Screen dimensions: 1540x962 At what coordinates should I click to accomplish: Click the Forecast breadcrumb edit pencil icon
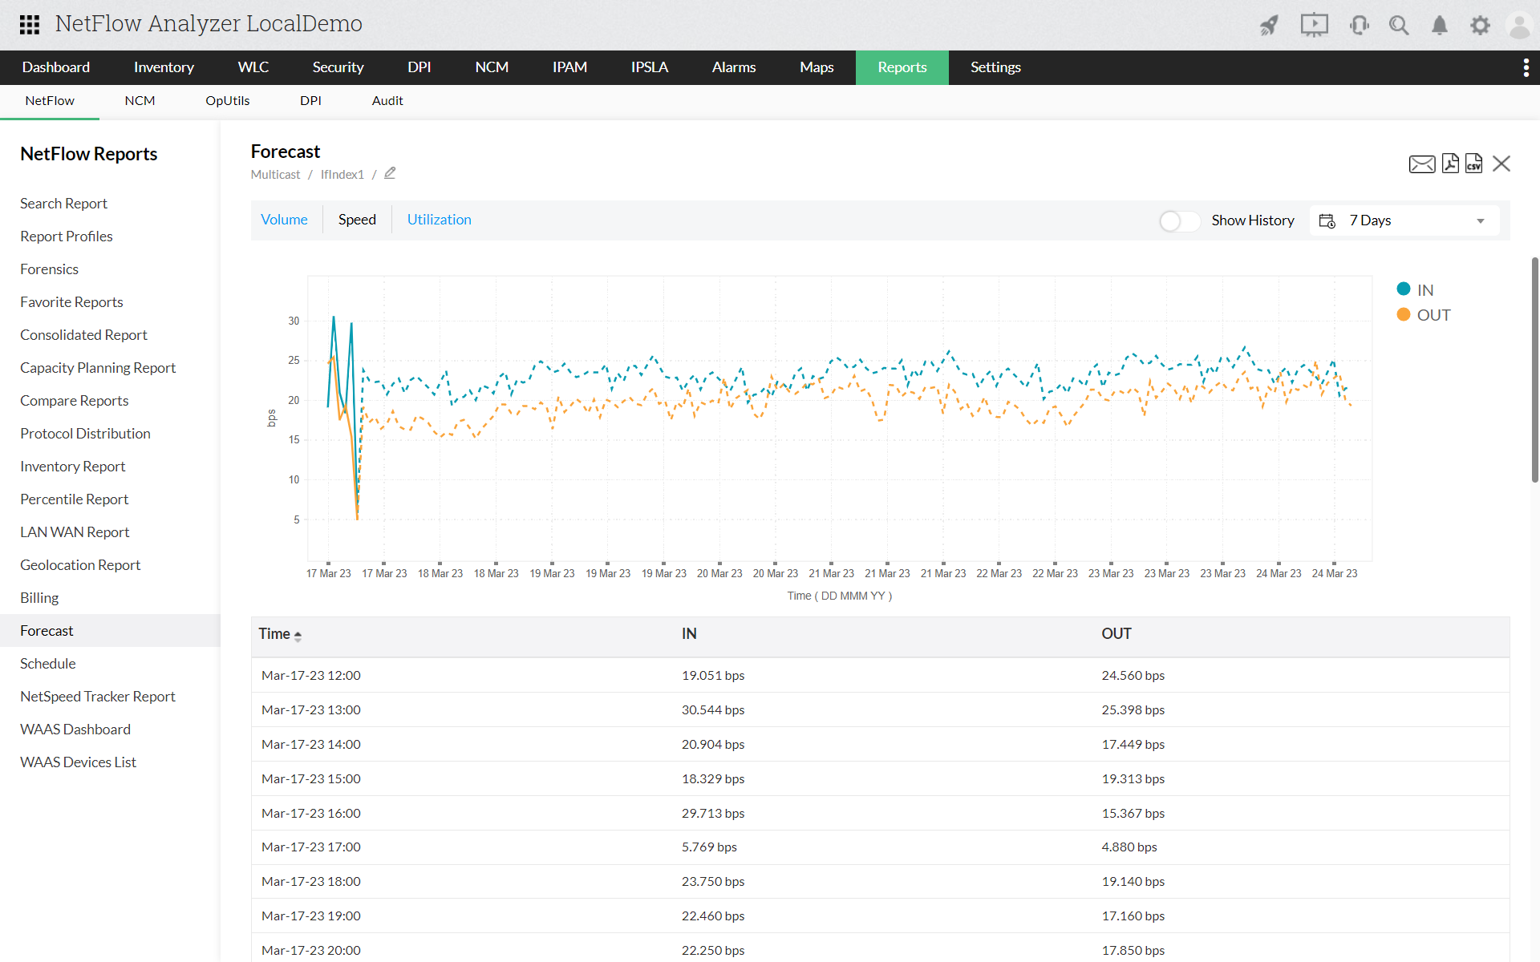[x=391, y=173]
